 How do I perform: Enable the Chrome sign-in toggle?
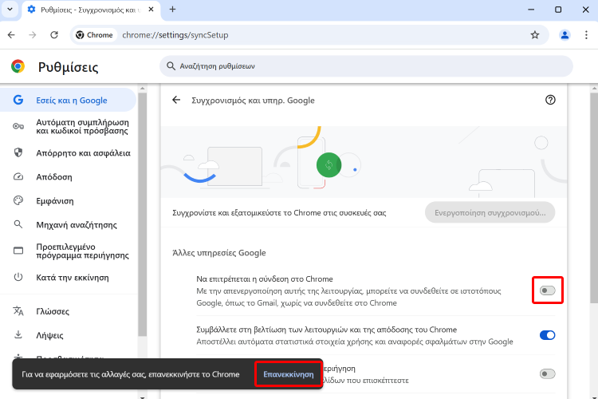point(547,290)
